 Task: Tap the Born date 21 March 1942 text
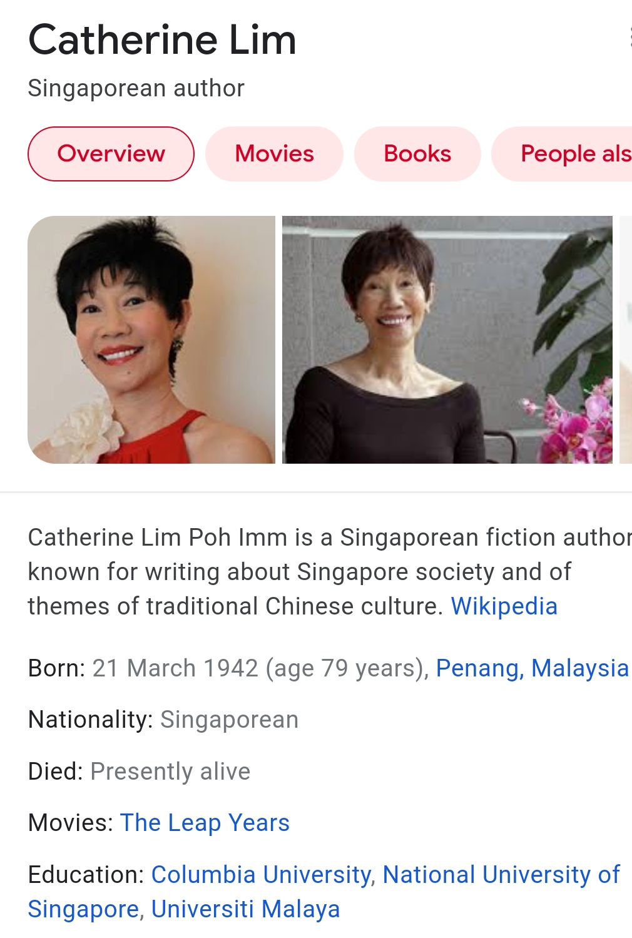click(175, 668)
